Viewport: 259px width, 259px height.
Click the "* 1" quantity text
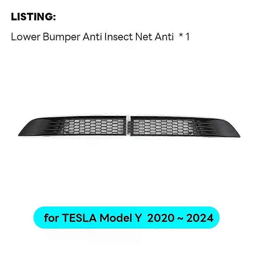[x=184, y=37]
